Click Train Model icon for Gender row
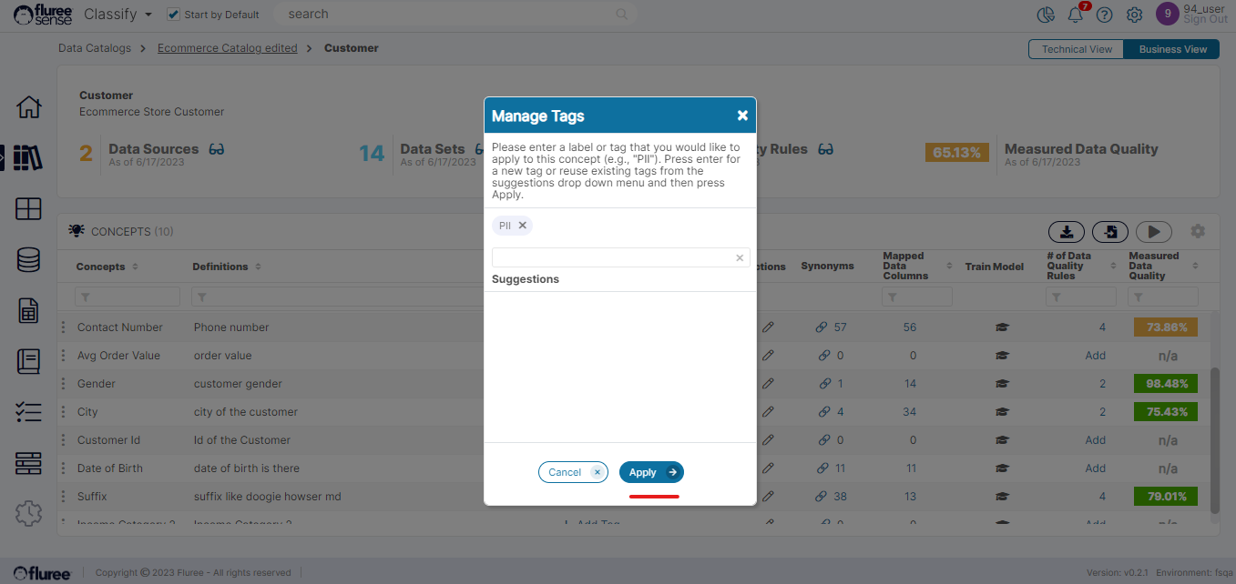Image resolution: width=1236 pixels, height=584 pixels. pos(1002,384)
